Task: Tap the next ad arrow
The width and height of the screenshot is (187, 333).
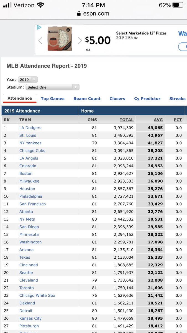Action: pos(80,41)
